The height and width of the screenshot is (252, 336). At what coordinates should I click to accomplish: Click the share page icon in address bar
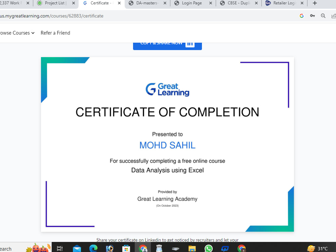pos(333,16)
